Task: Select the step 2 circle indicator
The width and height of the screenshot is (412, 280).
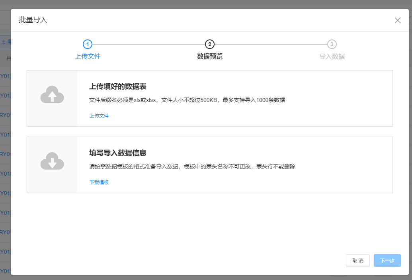Action: coord(210,44)
